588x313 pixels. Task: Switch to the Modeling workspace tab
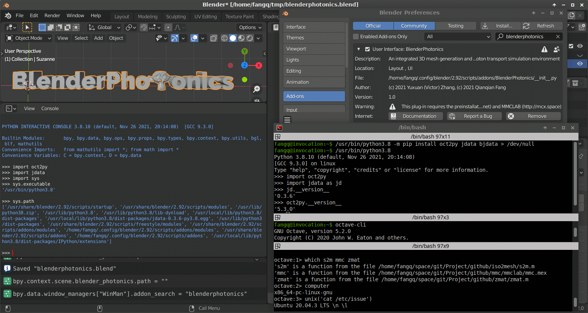point(148,16)
